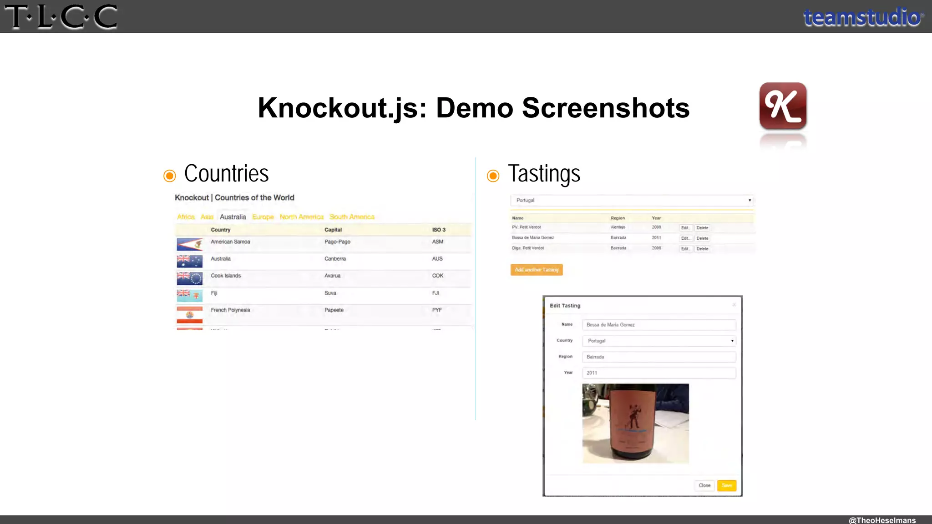
Task: Click the Cook Islands country name
Action: point(226,276)
